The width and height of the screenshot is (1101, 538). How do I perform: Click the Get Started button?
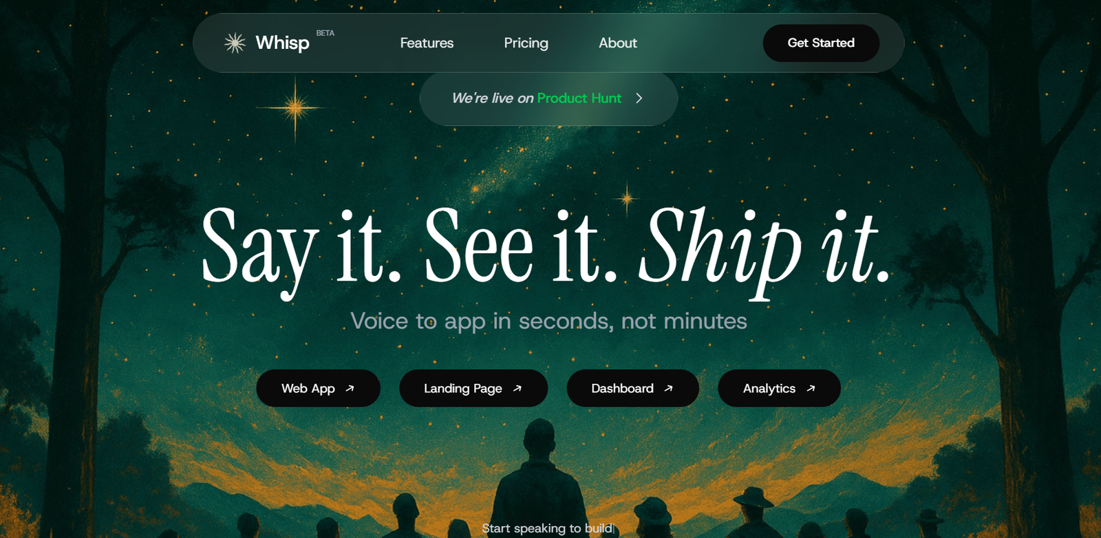pos(821,43)
